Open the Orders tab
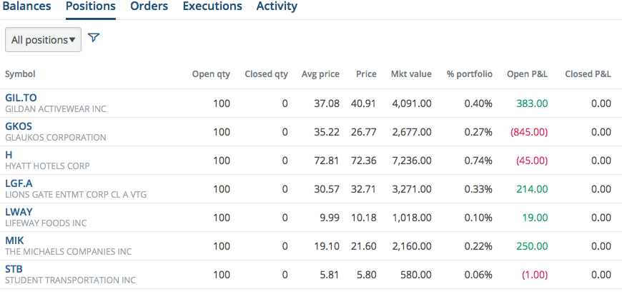 149,6
